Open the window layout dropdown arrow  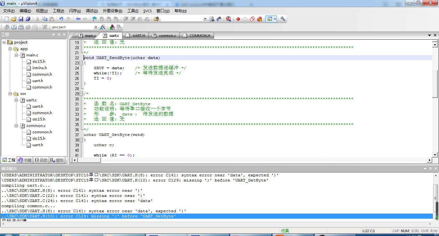click(x=275, y=19)
